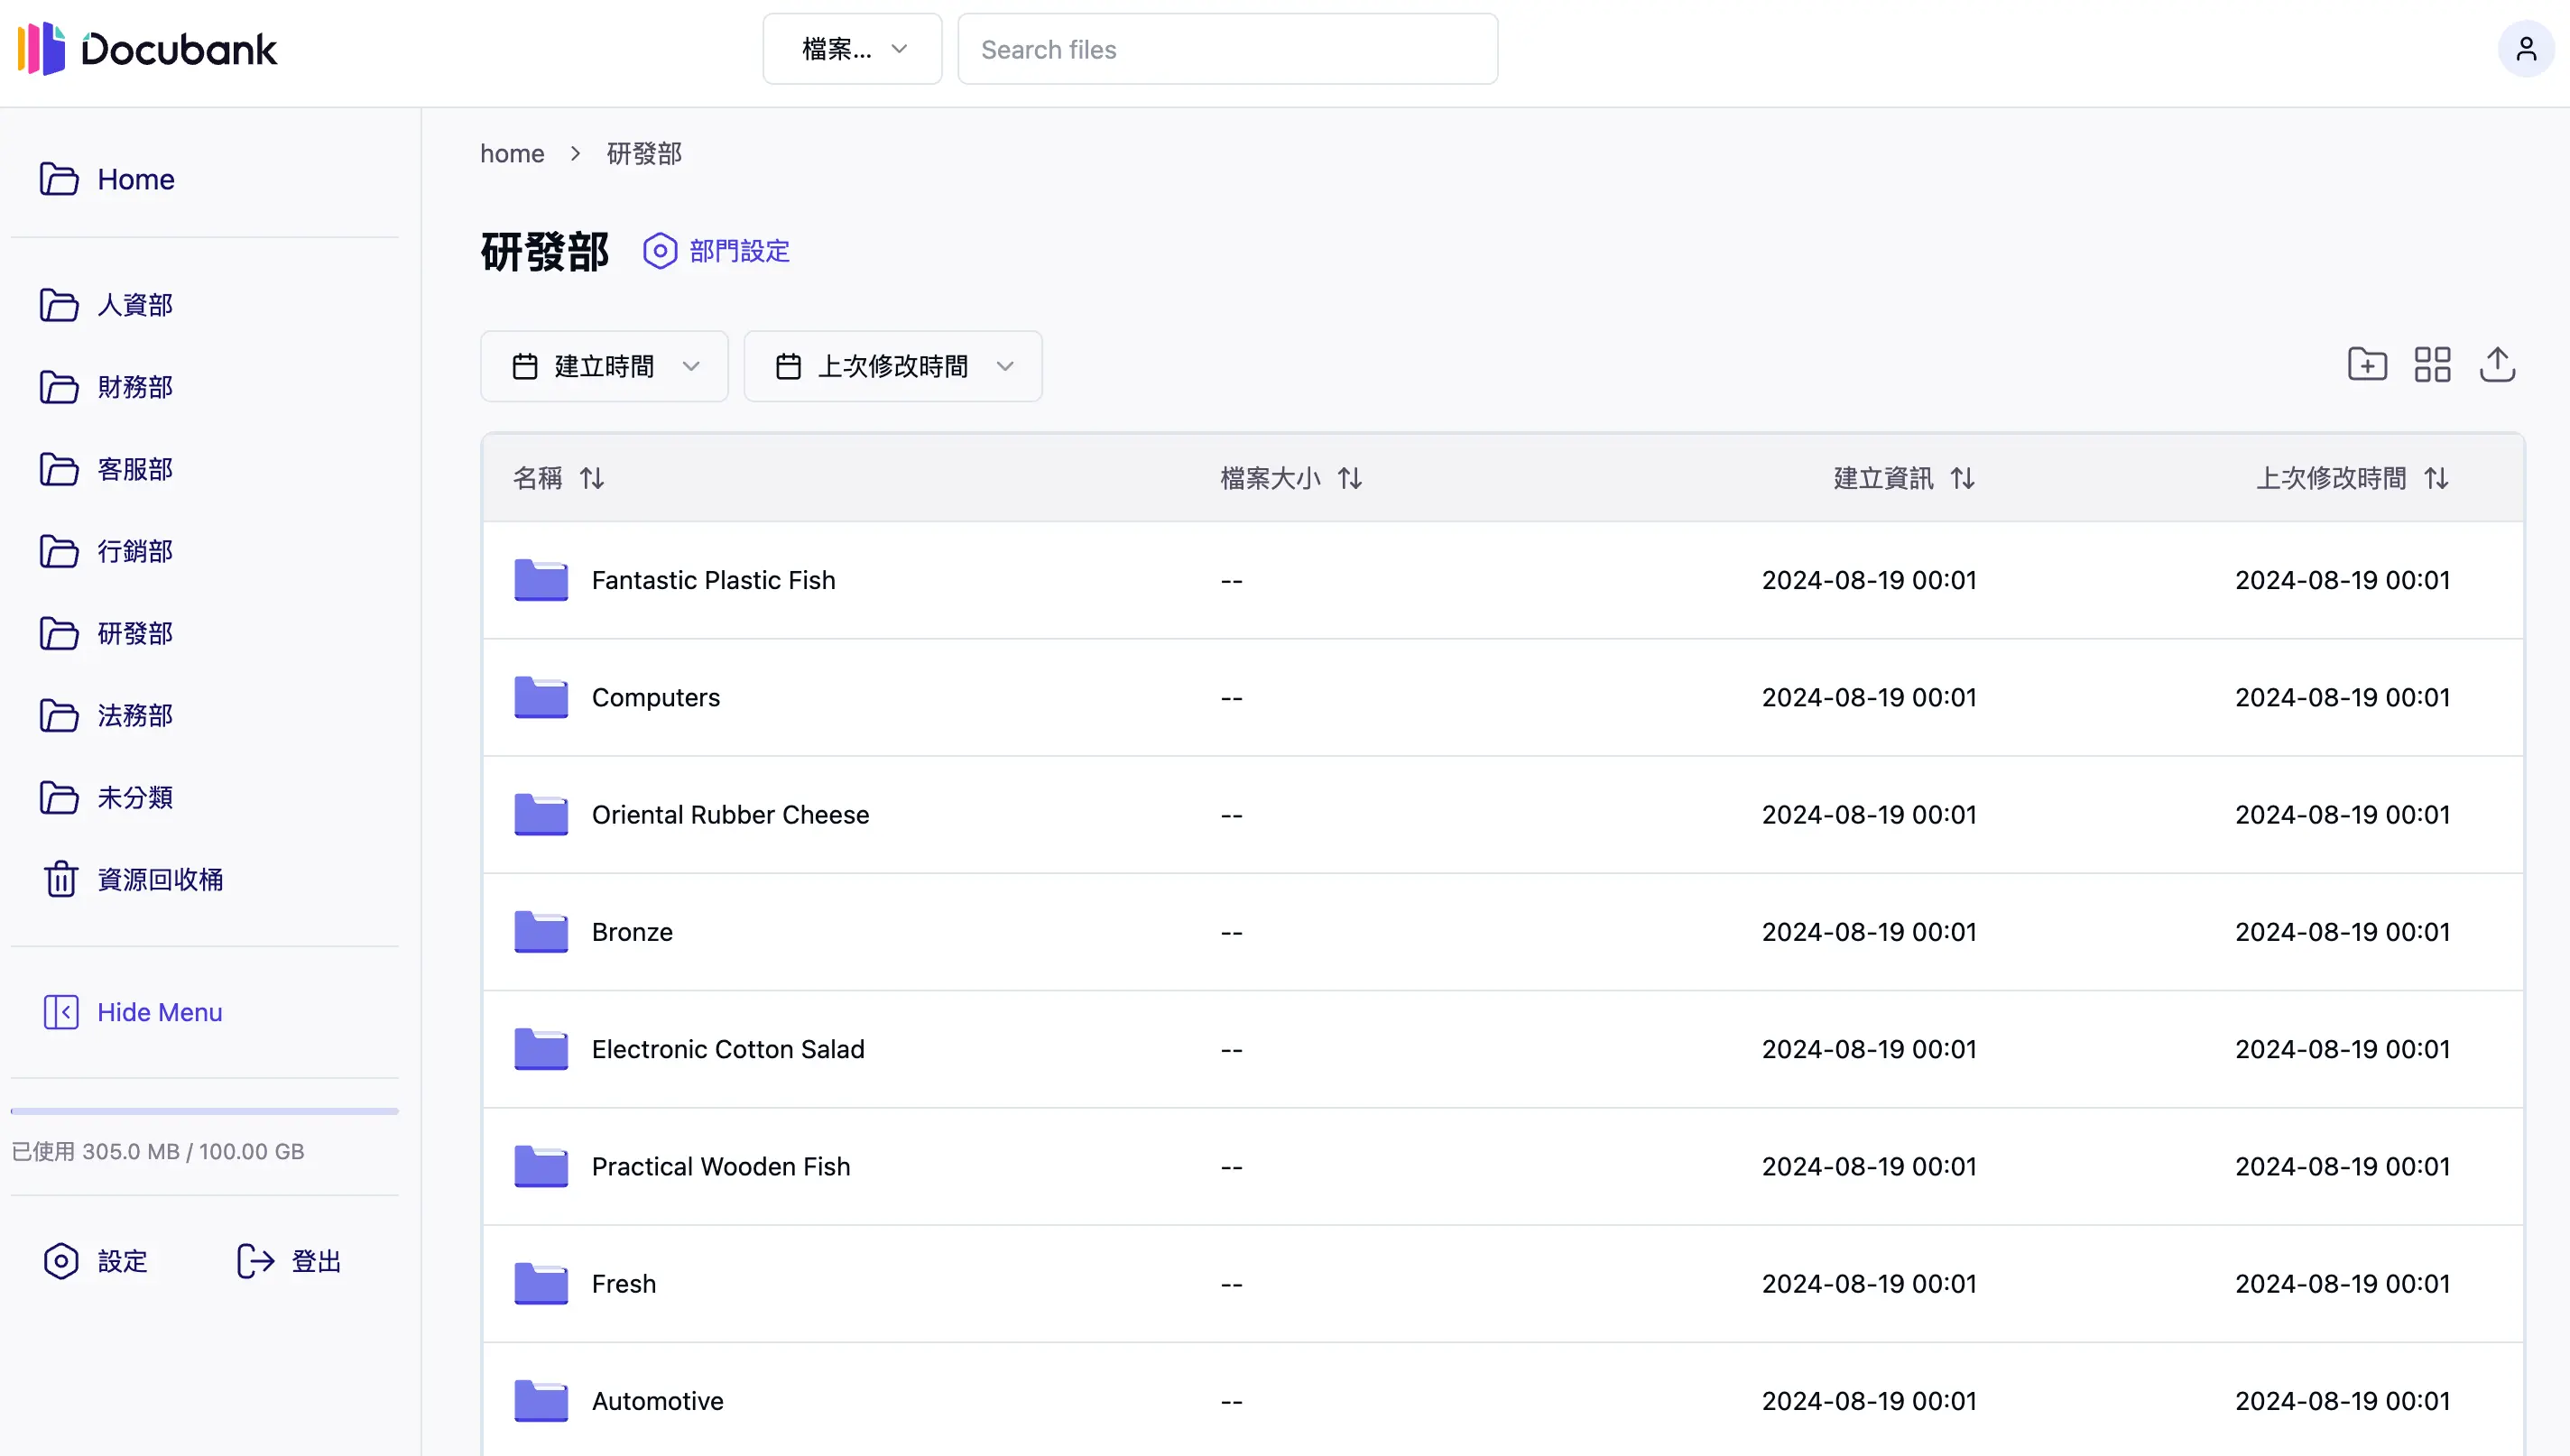Toggle 上次修改時間 column sorting

coord(2437,478)
